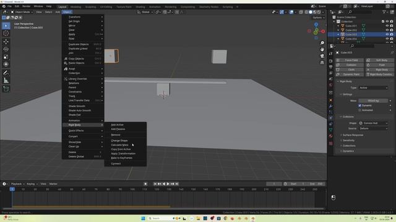
Task: Click the Force Field physics button
Action: [x=350, y=60]
